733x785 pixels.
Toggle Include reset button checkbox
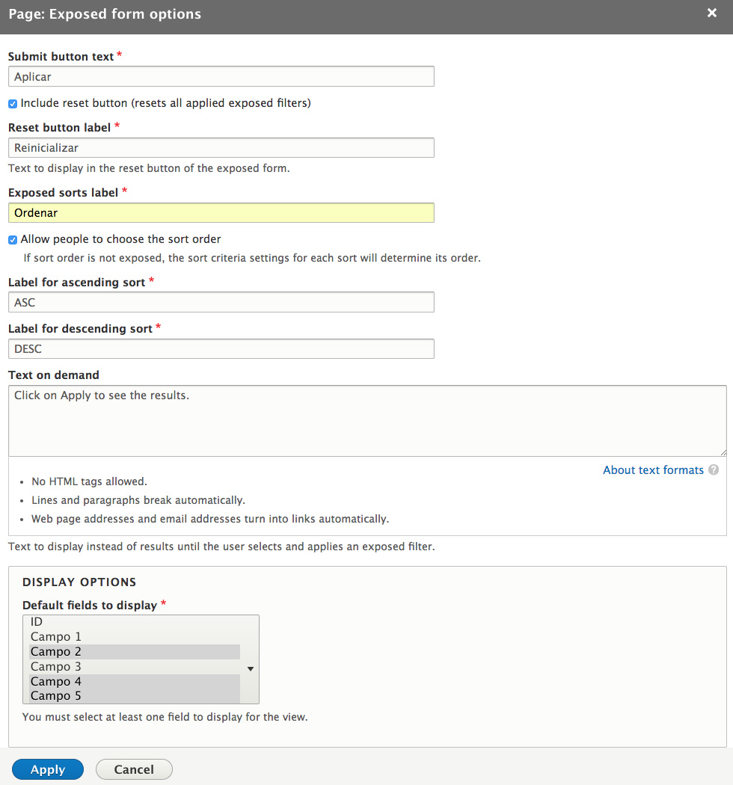pyautogui.click(x=13, y=104)
